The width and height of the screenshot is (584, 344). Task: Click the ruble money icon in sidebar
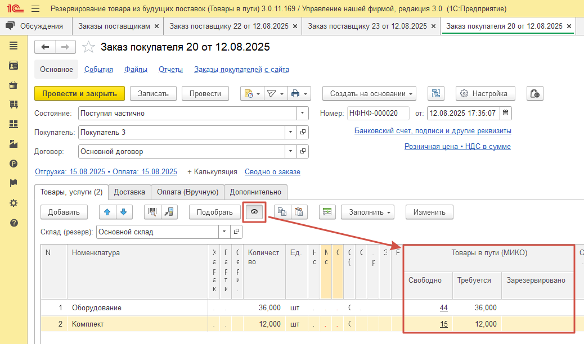pyautogui.click(x=14, y=164)
